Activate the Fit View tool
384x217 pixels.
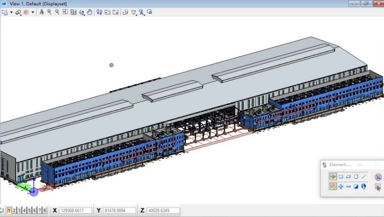(x=73, y=12)
